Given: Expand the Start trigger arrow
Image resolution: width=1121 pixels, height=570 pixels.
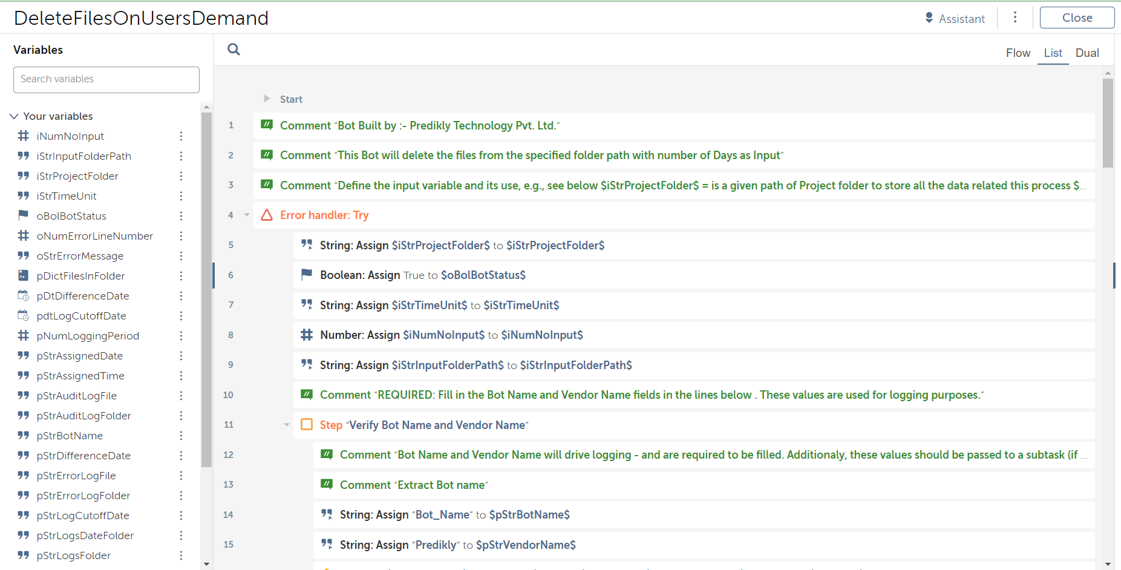Looking at the screenshot, I should (x=266, y=99).
